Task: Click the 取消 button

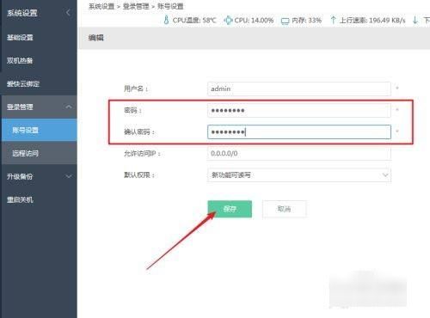Action: tap(284, 209)
